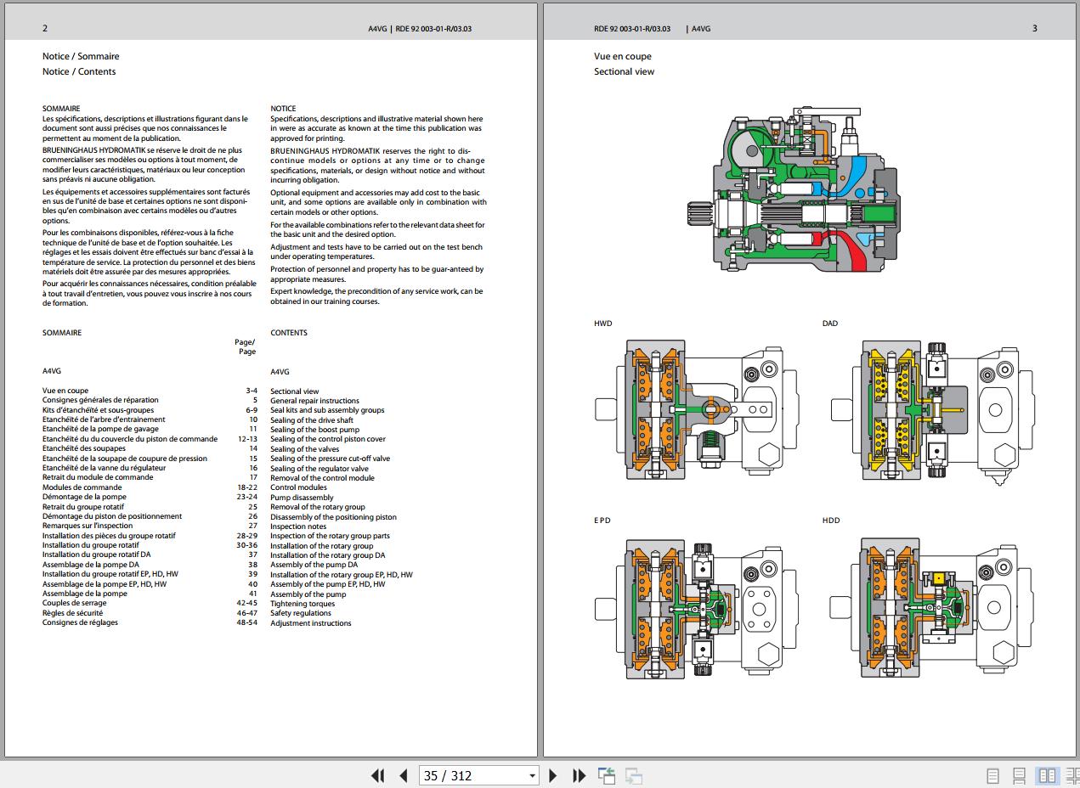Click 'Installation of the rotary group DA'
This screenshot has width=1080, height=788.
point(327,555)
